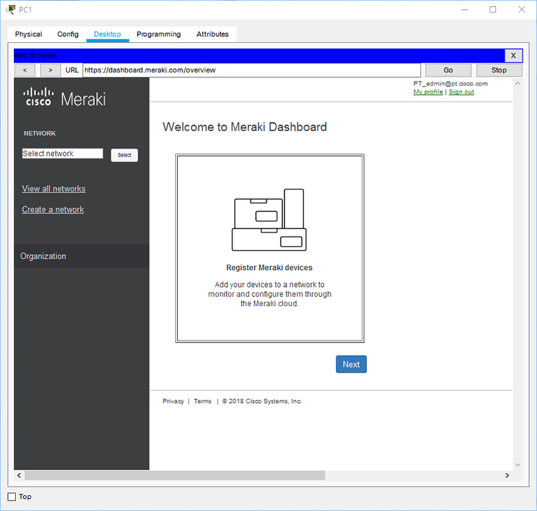Switch to the Config tab
This screenshot has width=537, height=511.
point(68,34)
